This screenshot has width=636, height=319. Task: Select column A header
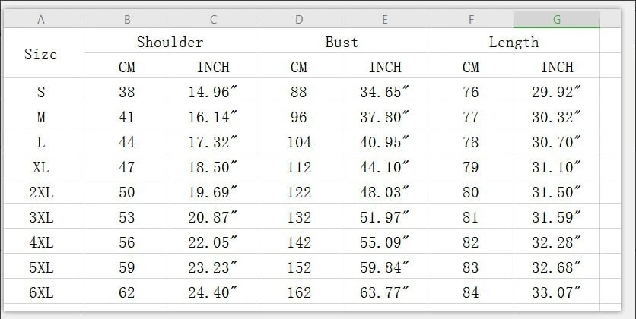tap(41, 20)
